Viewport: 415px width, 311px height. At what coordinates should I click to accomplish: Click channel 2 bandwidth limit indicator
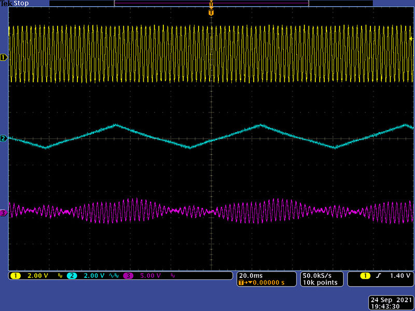click(113, 275)
